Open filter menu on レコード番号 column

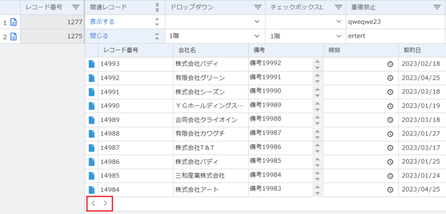point(76,7)
